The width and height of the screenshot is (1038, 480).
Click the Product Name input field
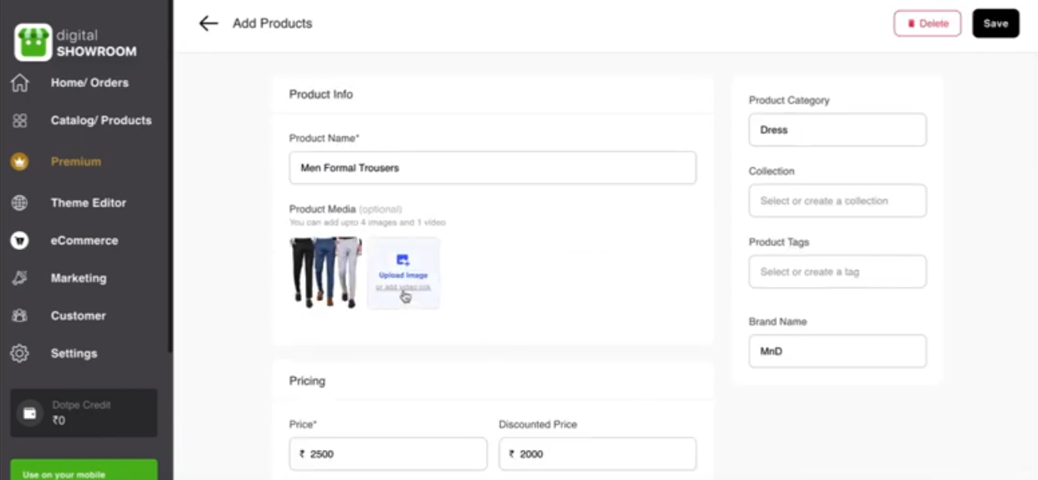click(492, 168)
